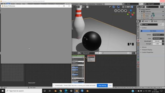Open the Surface Background shader dropdown
Image resolution: width=165 pixels, height=93 pixels.
[x=158, y=35]
